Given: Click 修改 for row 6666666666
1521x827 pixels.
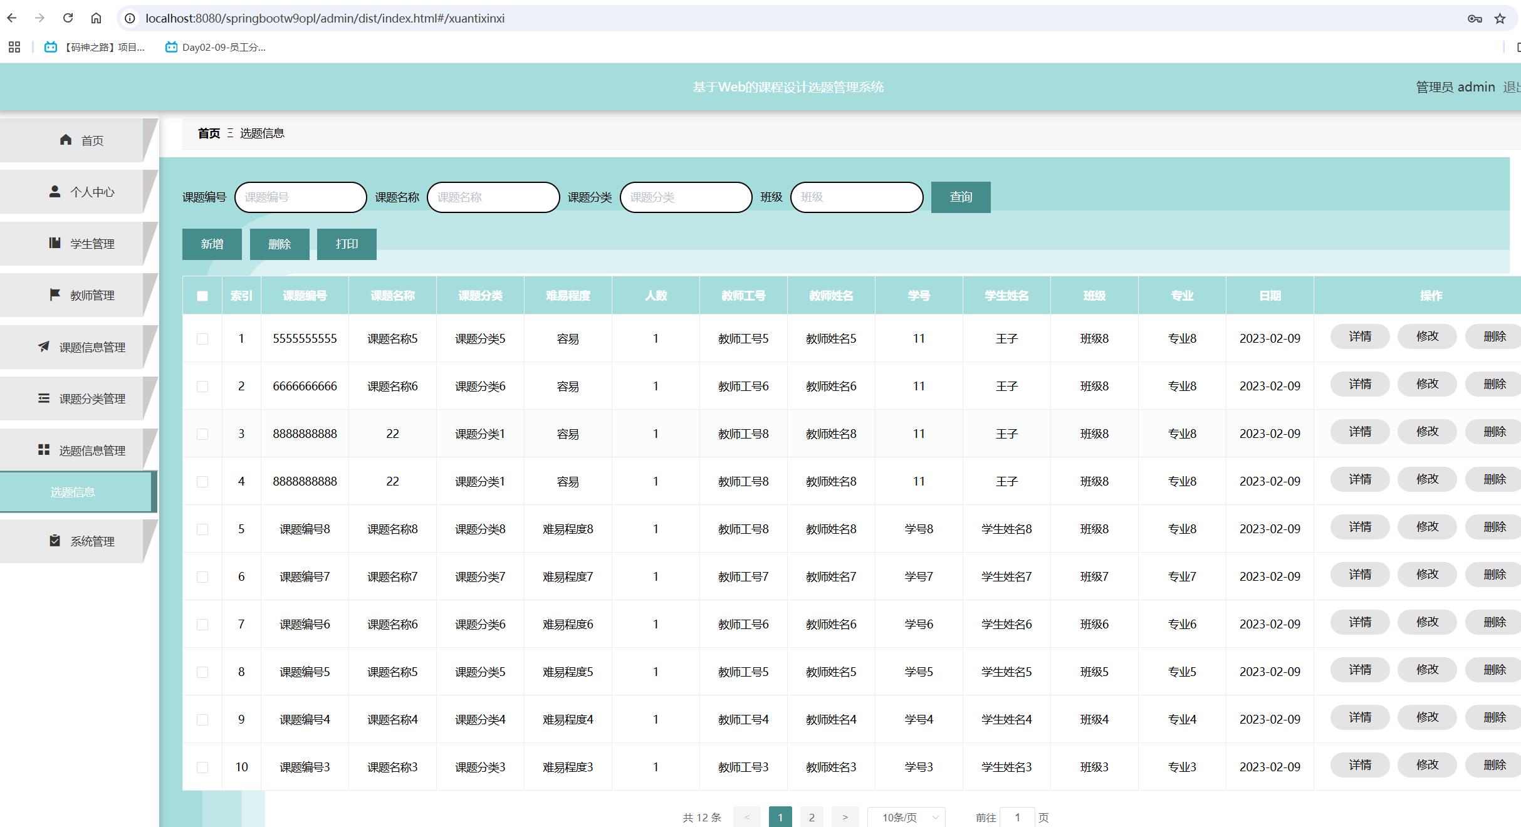Looking at the screenshot, I should coord(1427,384).
